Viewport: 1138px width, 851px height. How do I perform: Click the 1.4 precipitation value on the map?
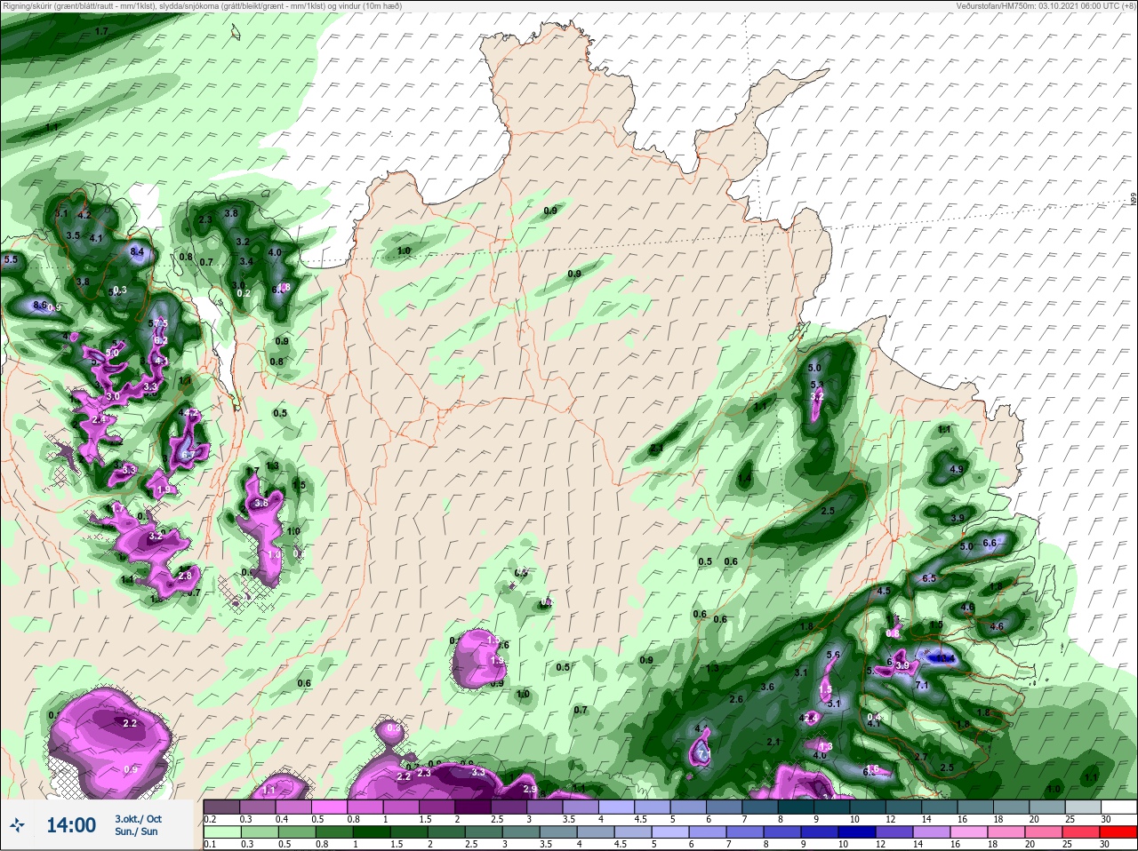click(x=744, y=479)
